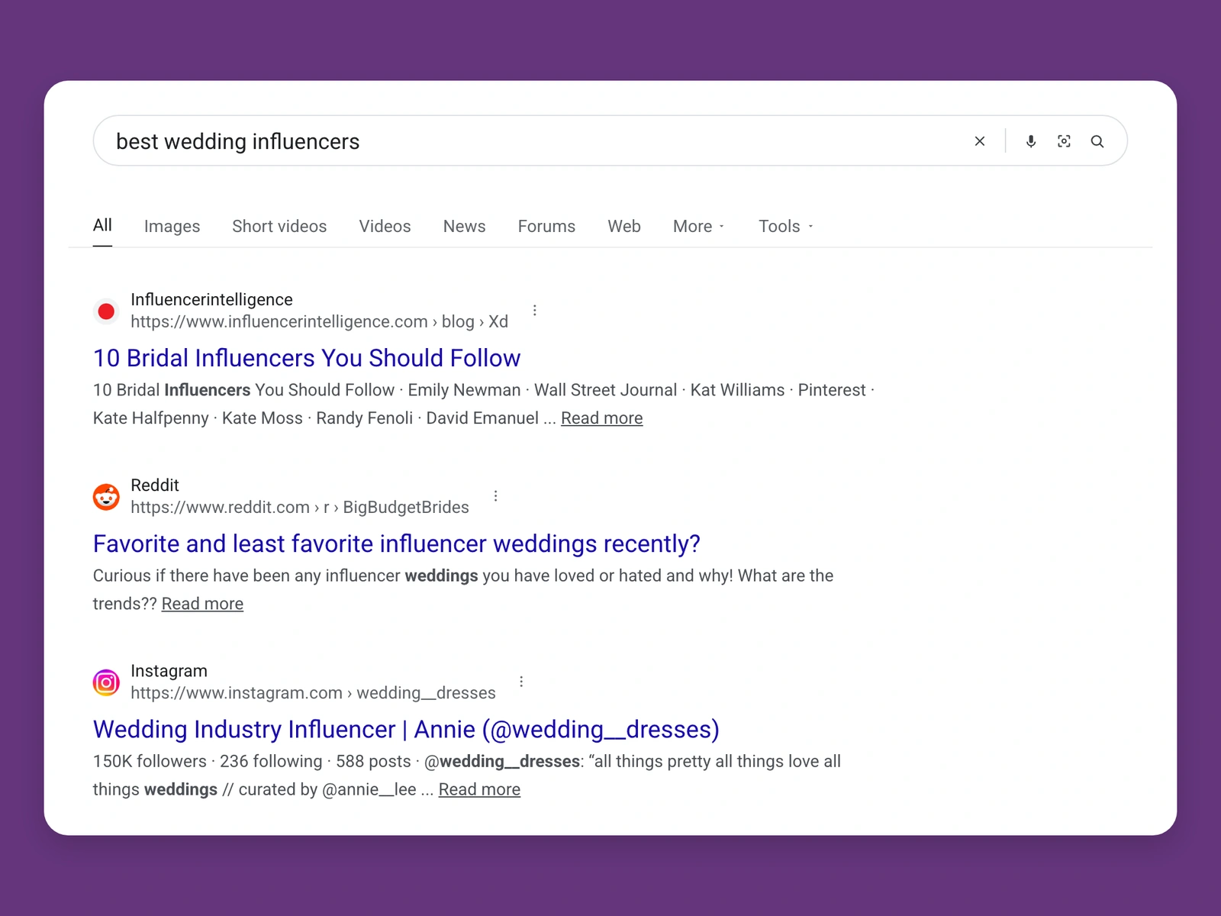Open 10 Bridal Influencers You Should Follow link
Screen dimensions: 1221x916
307,358
